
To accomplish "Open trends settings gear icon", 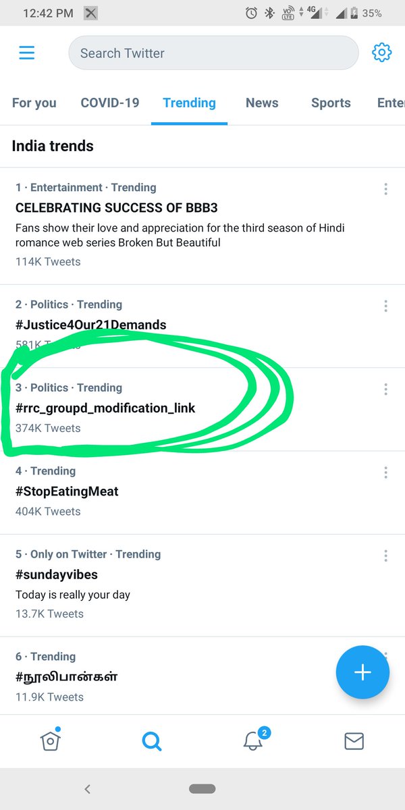I will click(382, 53).
